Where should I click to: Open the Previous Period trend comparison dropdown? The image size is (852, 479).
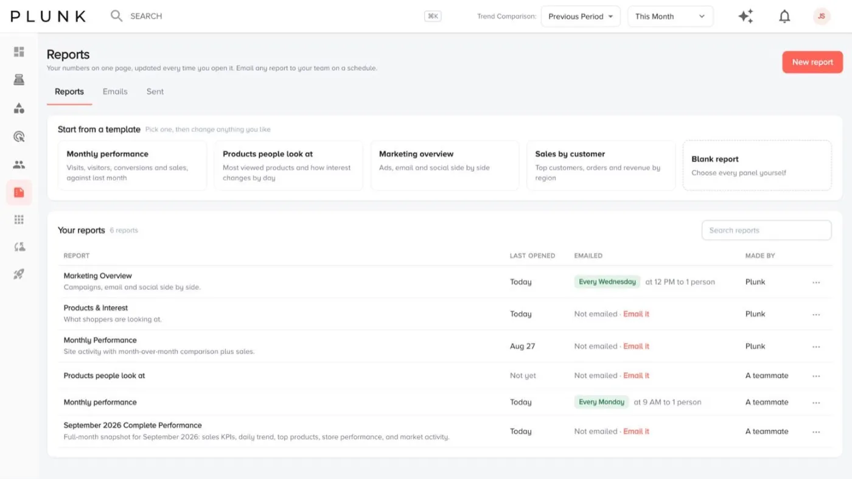point(581,16)
